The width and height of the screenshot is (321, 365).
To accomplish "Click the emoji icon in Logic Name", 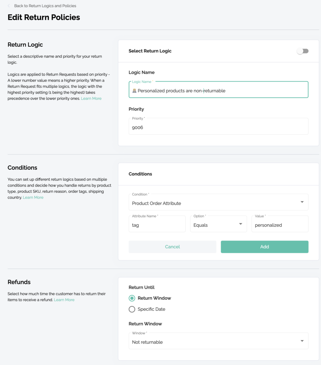I will tap(134, 91).
